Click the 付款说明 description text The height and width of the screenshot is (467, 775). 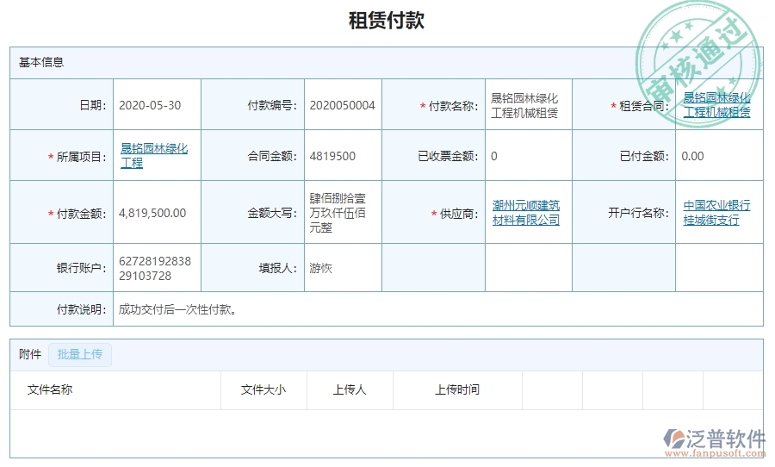click(x=177, y=309)
